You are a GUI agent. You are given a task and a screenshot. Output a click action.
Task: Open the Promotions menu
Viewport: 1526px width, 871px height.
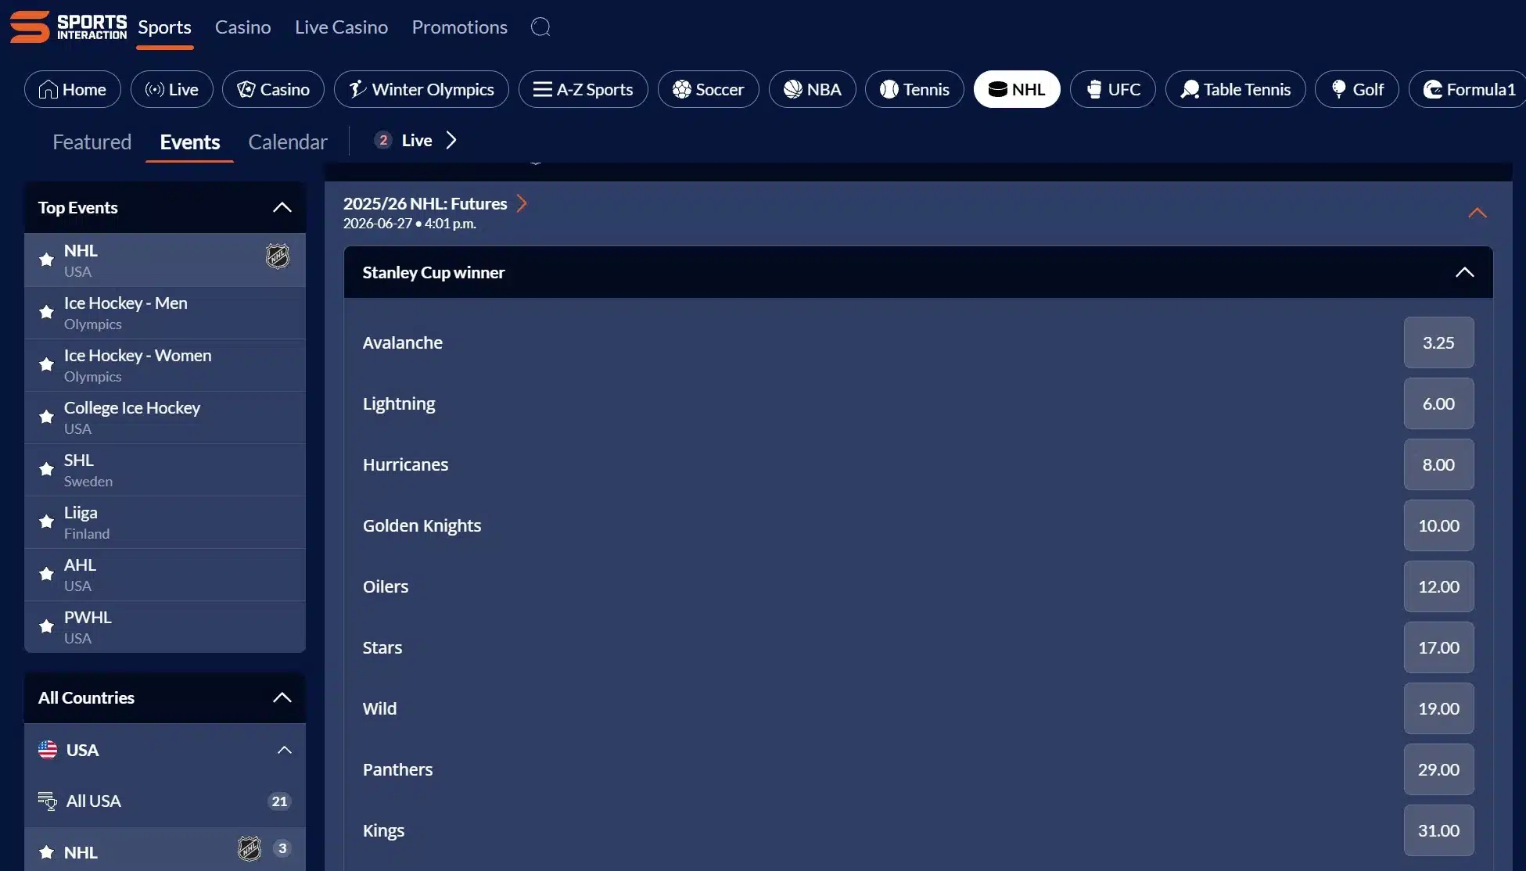458,27
